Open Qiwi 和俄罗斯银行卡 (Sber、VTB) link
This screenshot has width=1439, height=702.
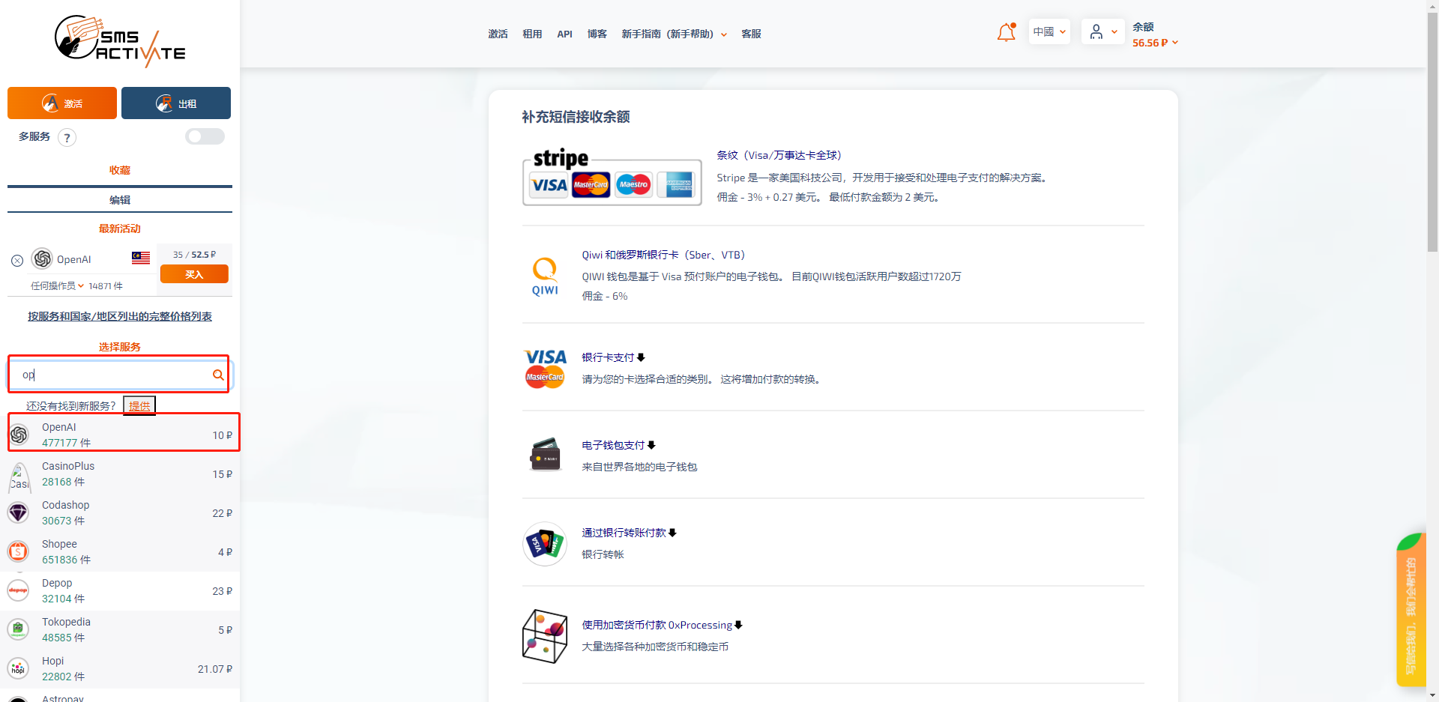[x=663, y=255]
